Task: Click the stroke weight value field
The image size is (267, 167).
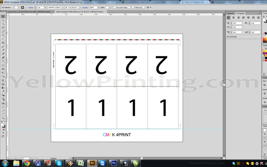Action: click(x=40, y=8)
